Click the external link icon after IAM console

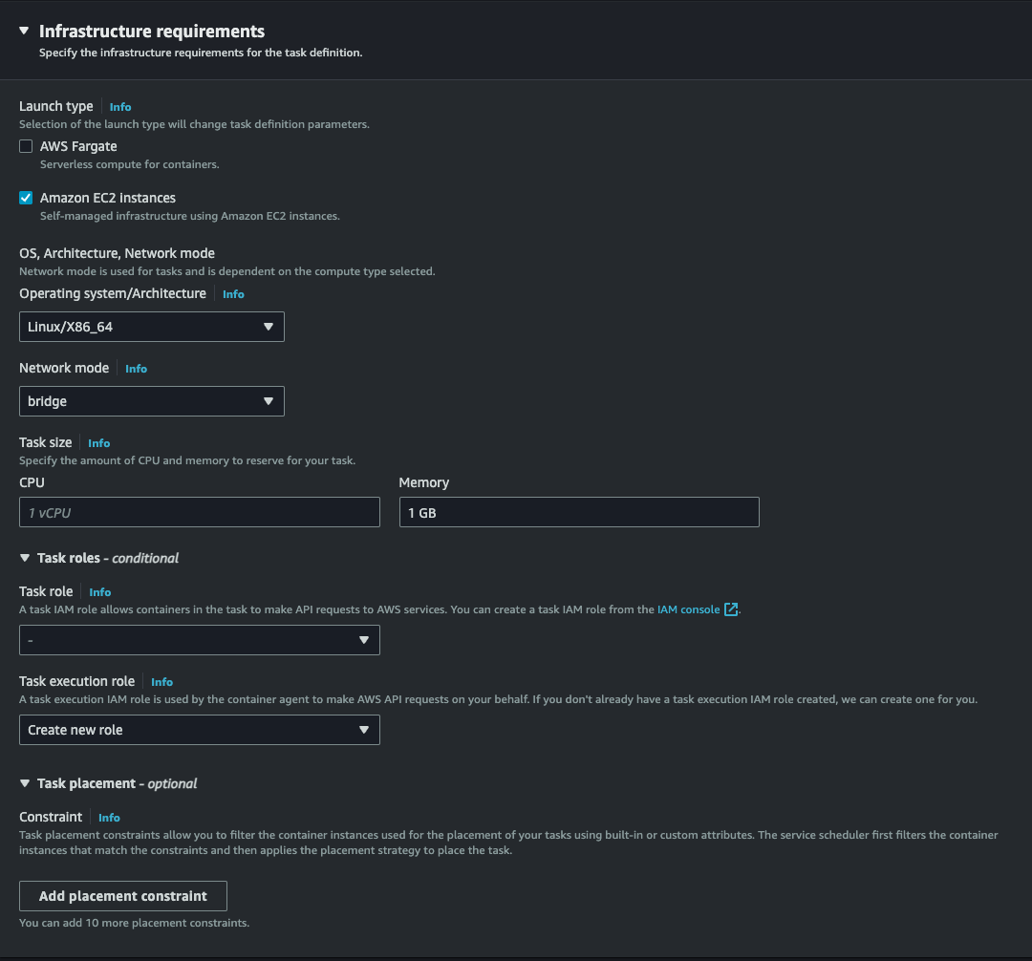pos(731,609)
